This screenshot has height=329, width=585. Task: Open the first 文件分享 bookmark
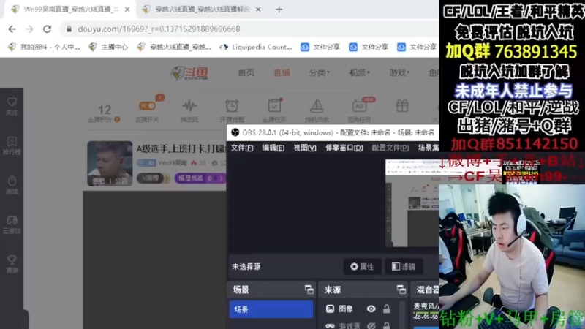(x=320, y=47)
